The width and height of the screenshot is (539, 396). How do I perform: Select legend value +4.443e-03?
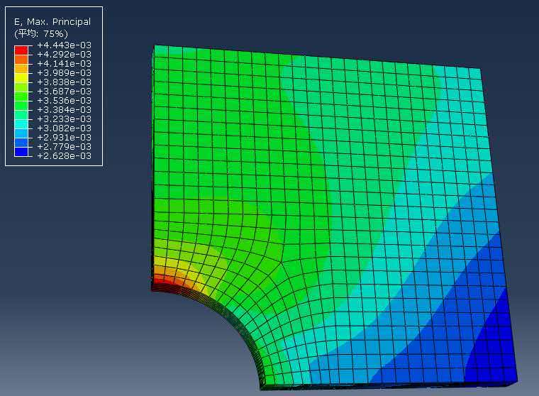point(64,45)
